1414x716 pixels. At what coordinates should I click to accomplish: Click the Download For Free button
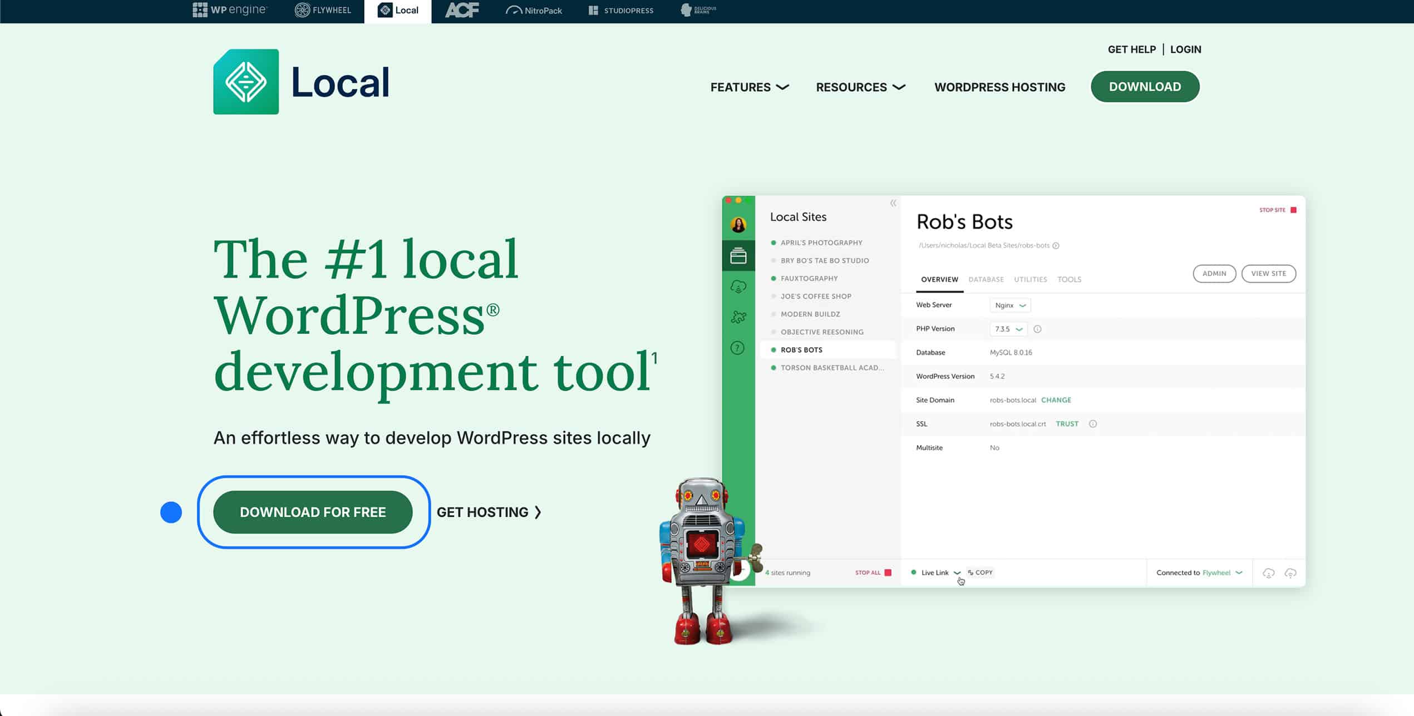click(x=313, y=512)
